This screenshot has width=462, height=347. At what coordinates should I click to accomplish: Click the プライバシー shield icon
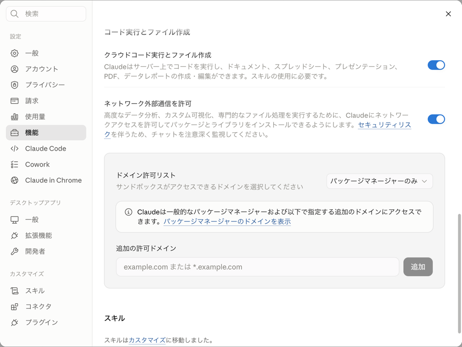pyautogui.click(x=14, y=85)
